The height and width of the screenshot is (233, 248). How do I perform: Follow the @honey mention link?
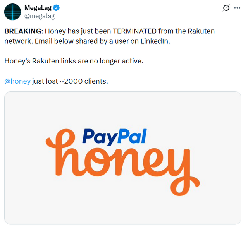tap(17, 81)
